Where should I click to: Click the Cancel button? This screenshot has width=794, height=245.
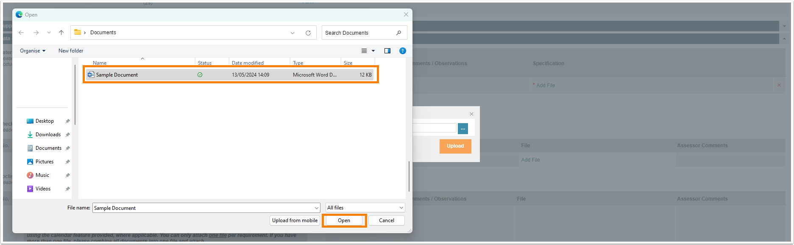click(386, 220)
